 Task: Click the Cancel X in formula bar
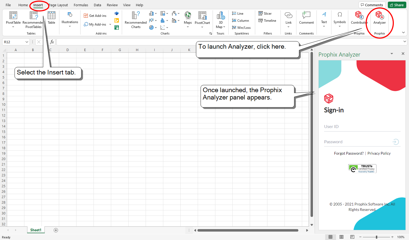39,42
